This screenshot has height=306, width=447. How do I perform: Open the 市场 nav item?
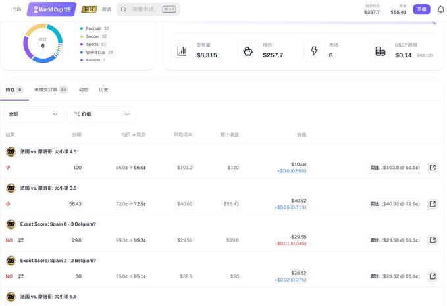point(16,9)
